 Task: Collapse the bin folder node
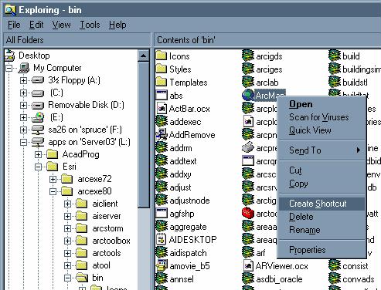67,278
